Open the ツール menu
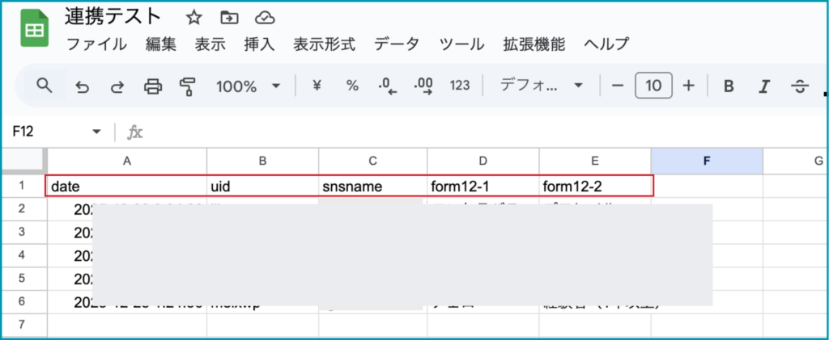Screen dimensions: 829x340 click(x=462, y=44)
